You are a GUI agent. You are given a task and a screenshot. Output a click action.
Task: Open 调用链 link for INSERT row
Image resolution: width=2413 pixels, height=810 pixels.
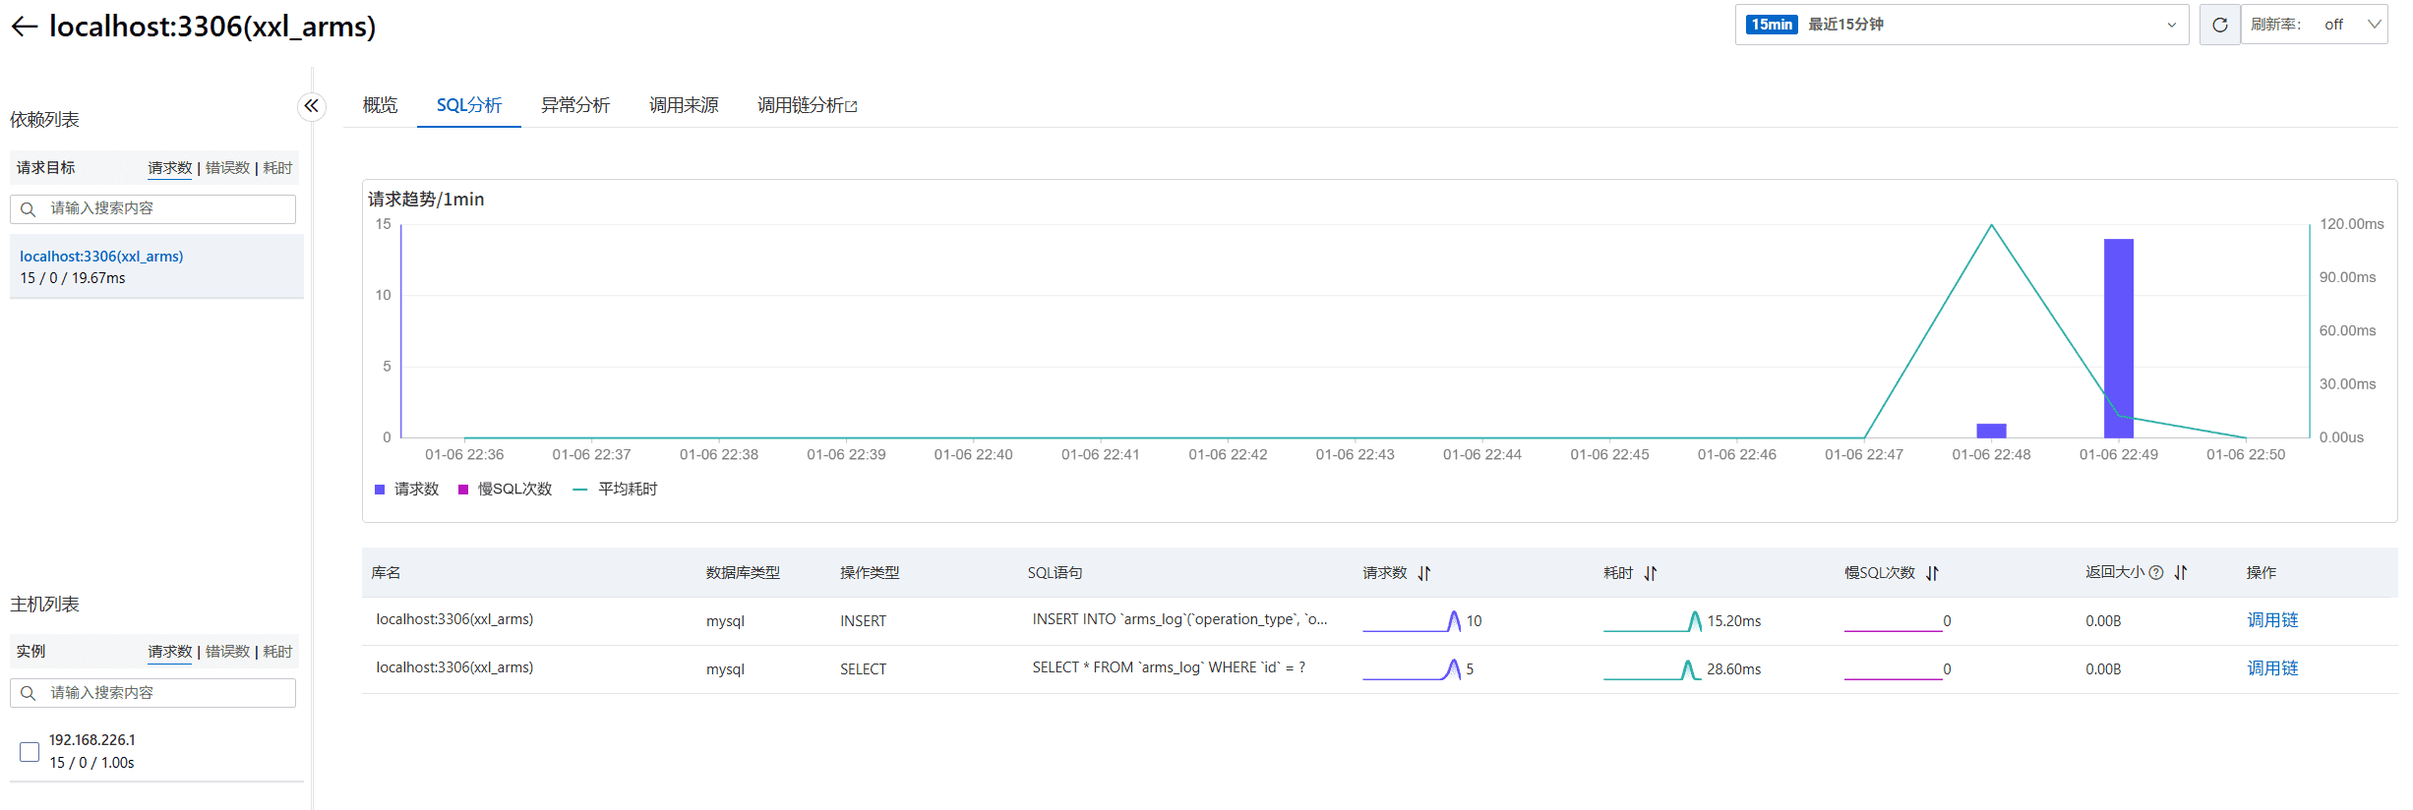coord(2272,620)
